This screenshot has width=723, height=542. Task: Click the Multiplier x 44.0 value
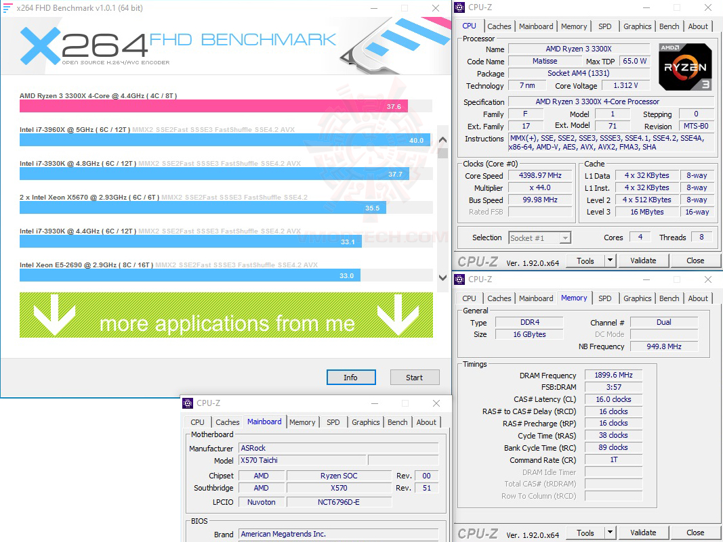pos(540,188)
